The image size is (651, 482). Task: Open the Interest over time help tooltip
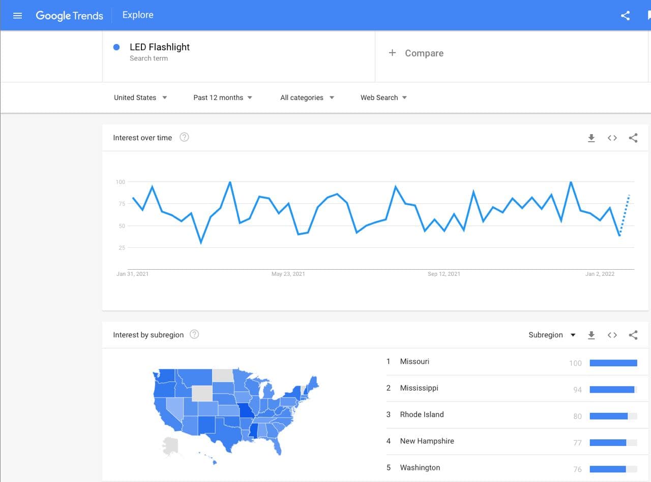point(184,137)
